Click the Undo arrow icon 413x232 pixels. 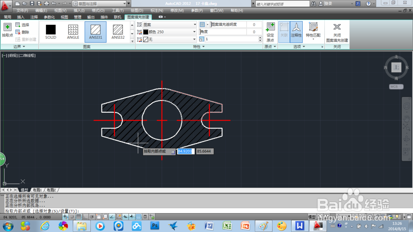[x=54, y=3]
